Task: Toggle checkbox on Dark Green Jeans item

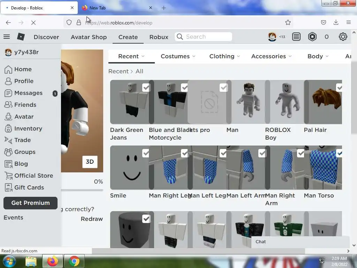Action: (146, 88)
